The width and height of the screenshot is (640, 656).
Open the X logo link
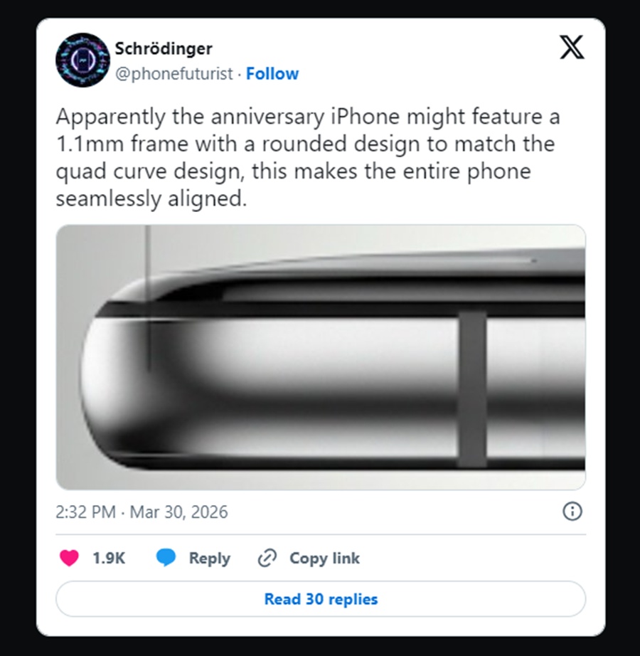click(x=572, y=47)
